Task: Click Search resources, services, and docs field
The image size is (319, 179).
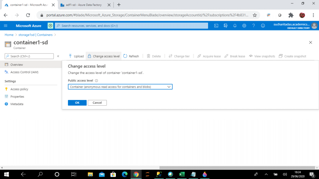Action: point(131,26)
